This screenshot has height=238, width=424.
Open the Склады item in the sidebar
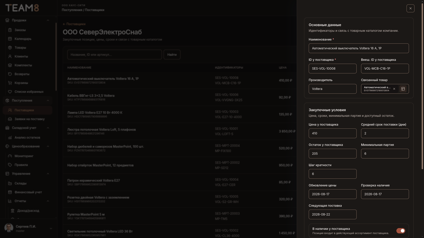pyautogui.click(x=28, y=183)
